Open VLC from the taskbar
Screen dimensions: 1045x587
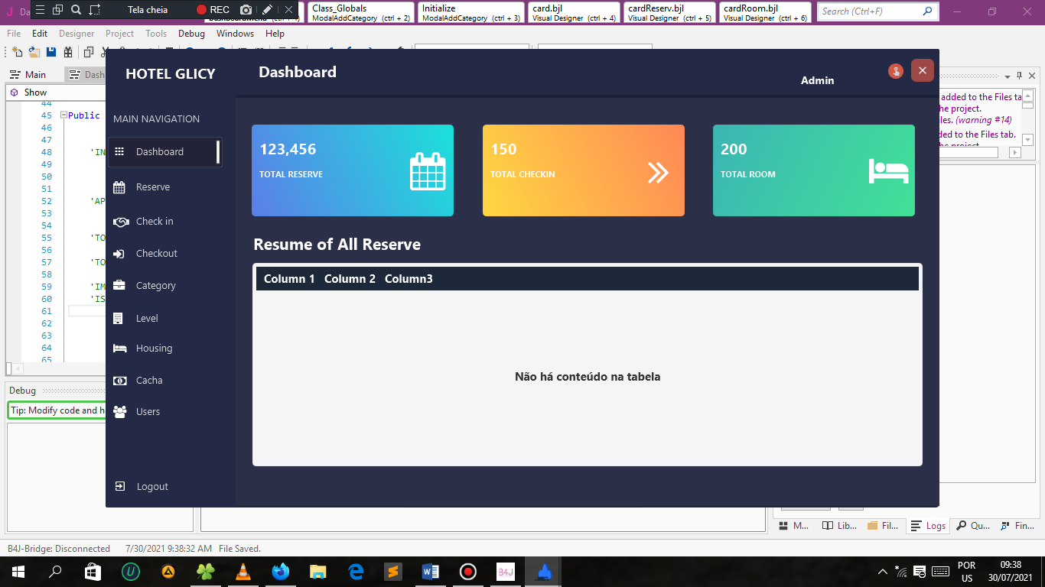point(243,571)
